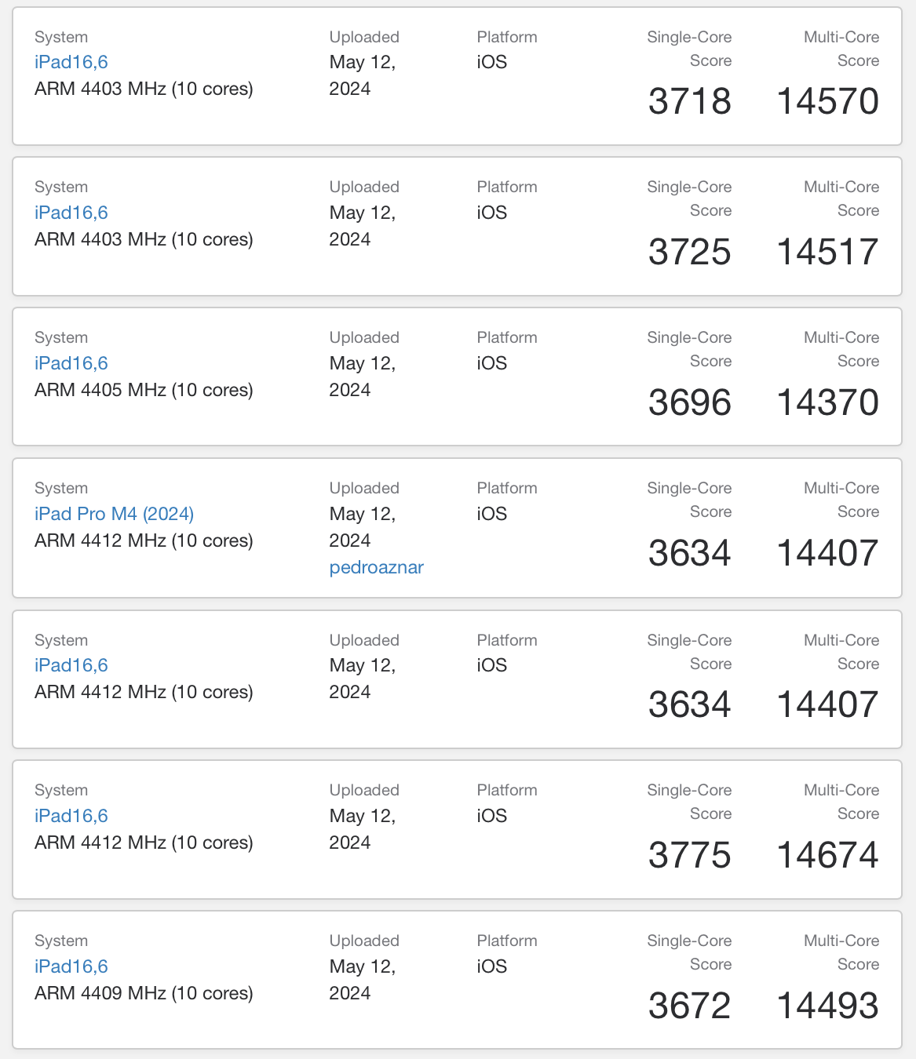Click the single-core score 3672
This screenshot has height=1059, width=916.
click(x=689, y=1006)
